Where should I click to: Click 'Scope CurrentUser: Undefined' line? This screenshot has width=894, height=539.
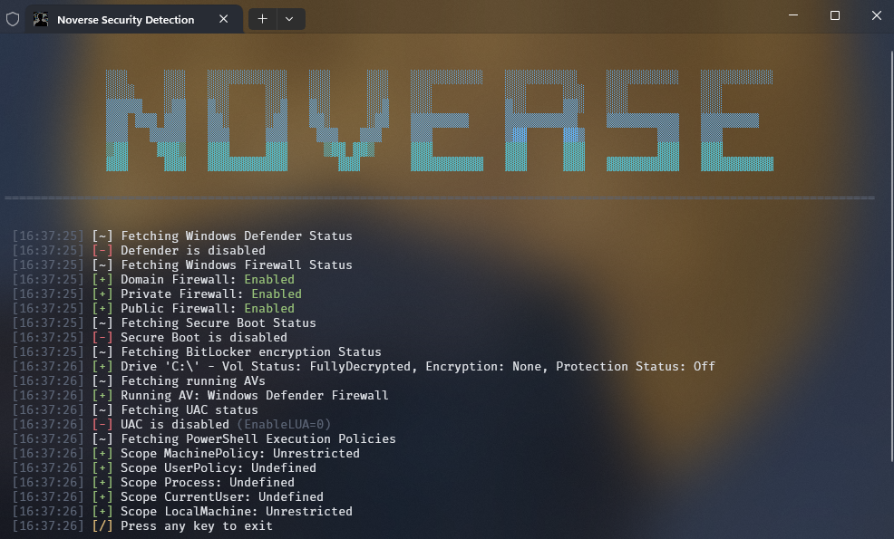point(169,497)
